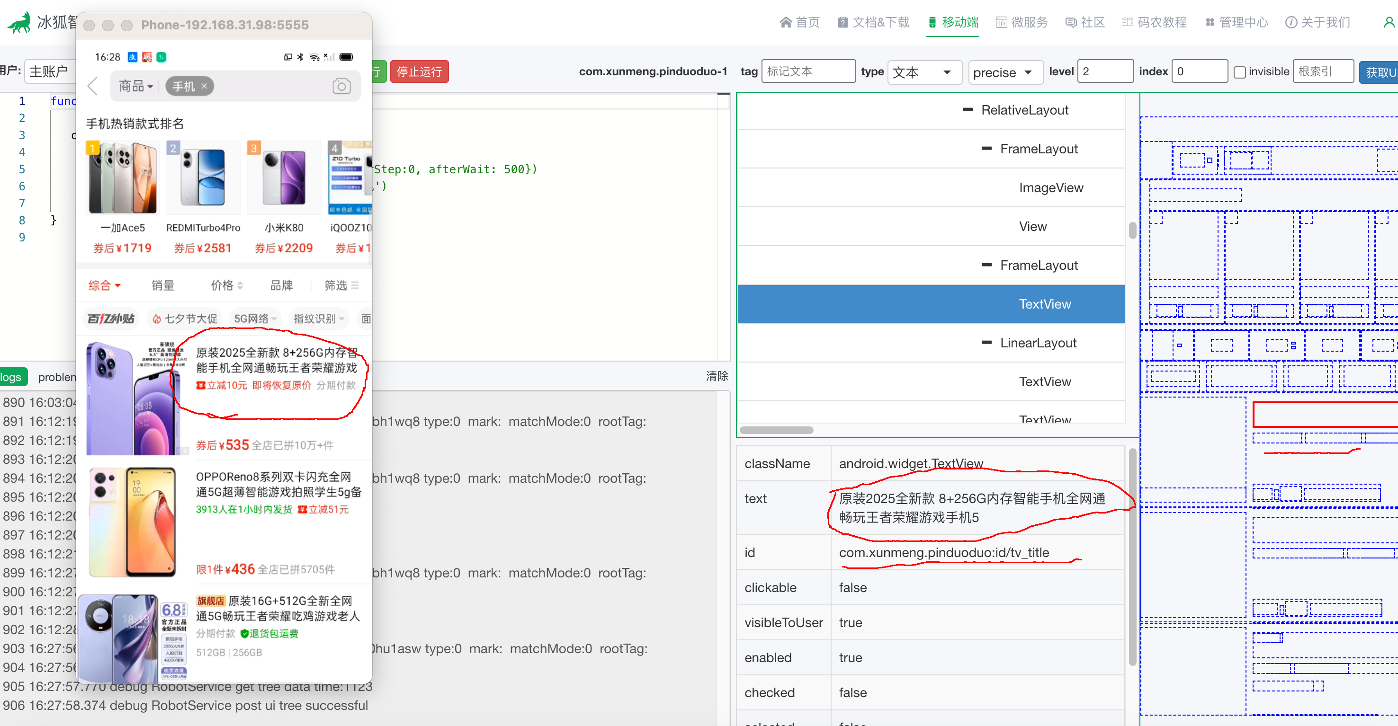Screen dimensions: 1398x726
Task: Click the tree horizontal scrollbar
Action: [776, 430]
